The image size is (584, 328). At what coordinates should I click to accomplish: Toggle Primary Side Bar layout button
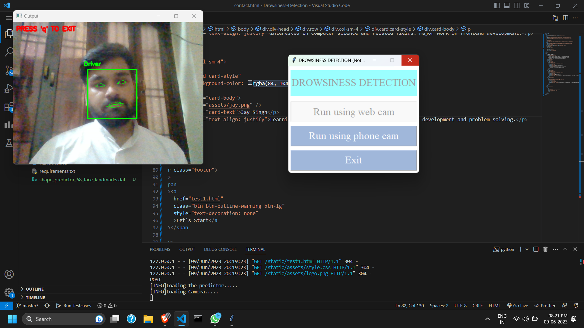tap(497, 5)
